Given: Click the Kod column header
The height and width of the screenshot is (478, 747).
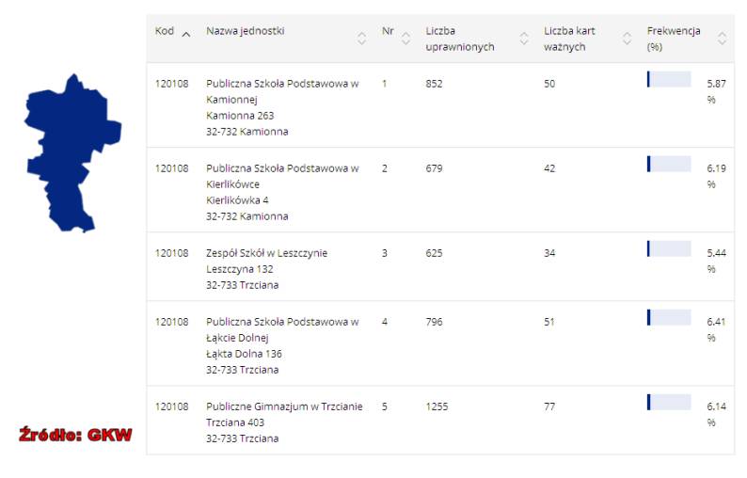Looking at the screenshot, I should point(165,31).
